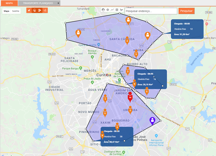Click the Zoológico Mun. de Curitiba pin

(x=123, y=152)
